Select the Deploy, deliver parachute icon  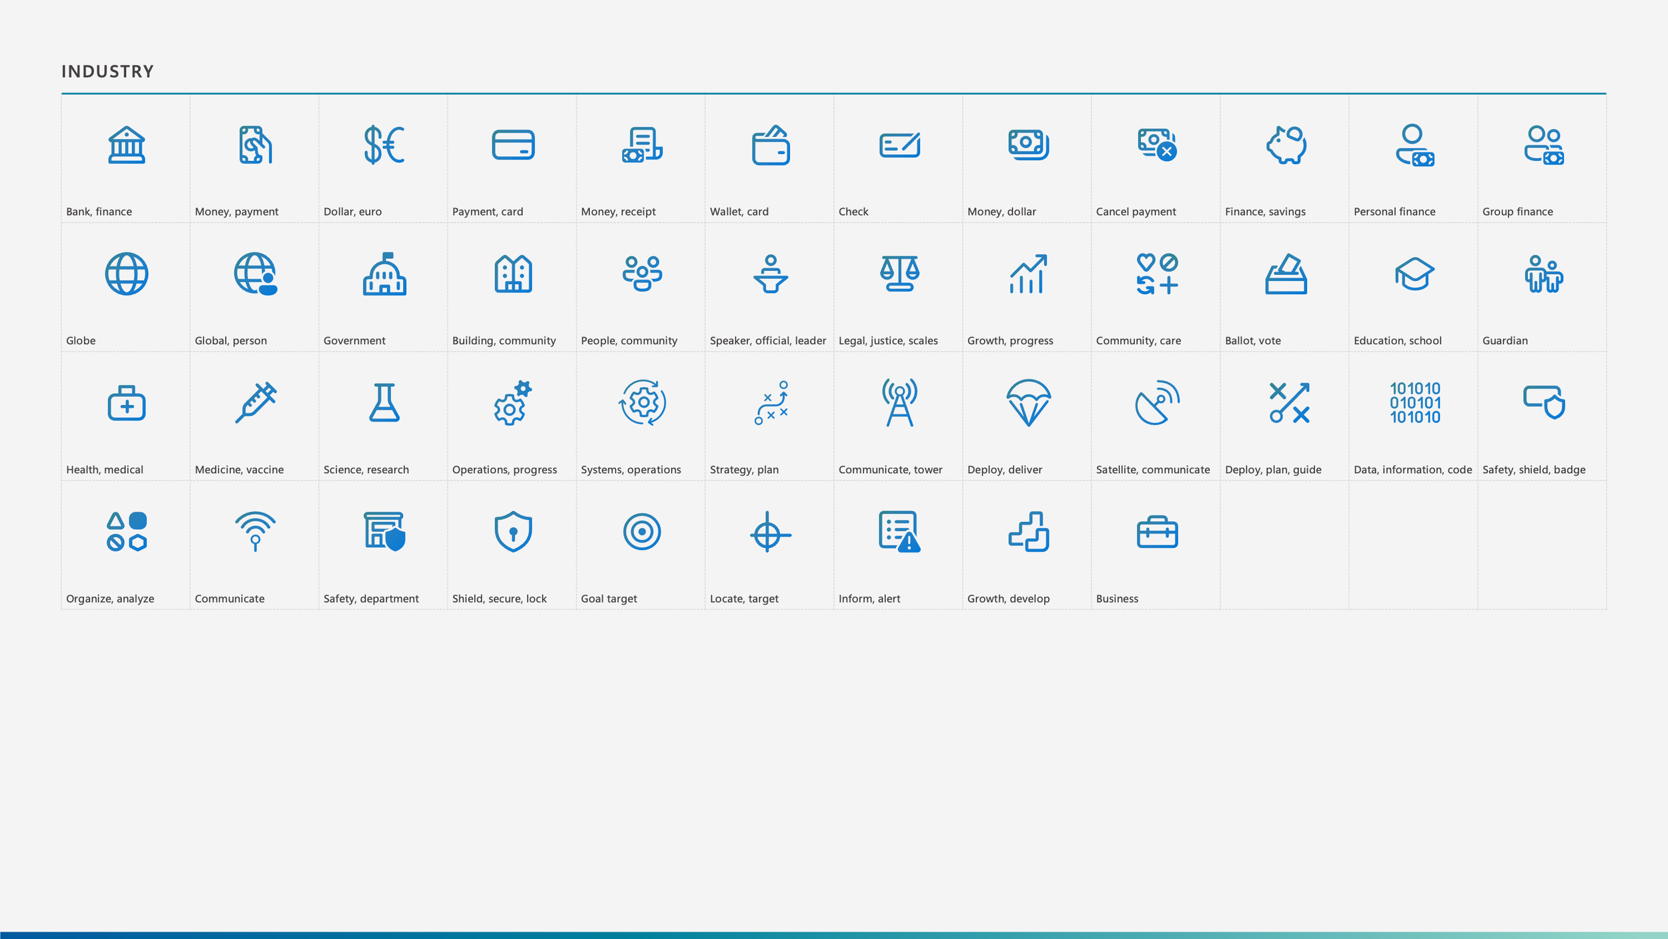tap(1028, 402)
